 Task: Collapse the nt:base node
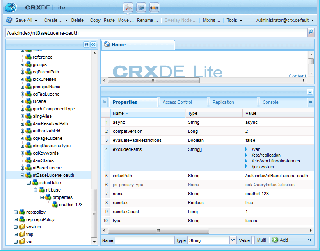36,190
